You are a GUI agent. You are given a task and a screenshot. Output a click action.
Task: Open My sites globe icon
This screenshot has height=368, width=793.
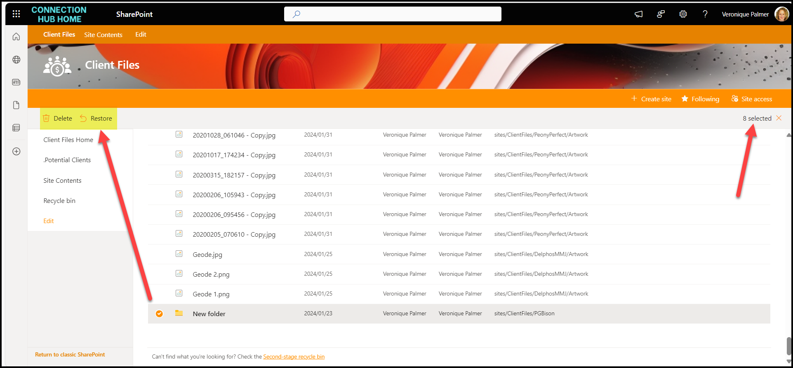click(x=16, y=60)
